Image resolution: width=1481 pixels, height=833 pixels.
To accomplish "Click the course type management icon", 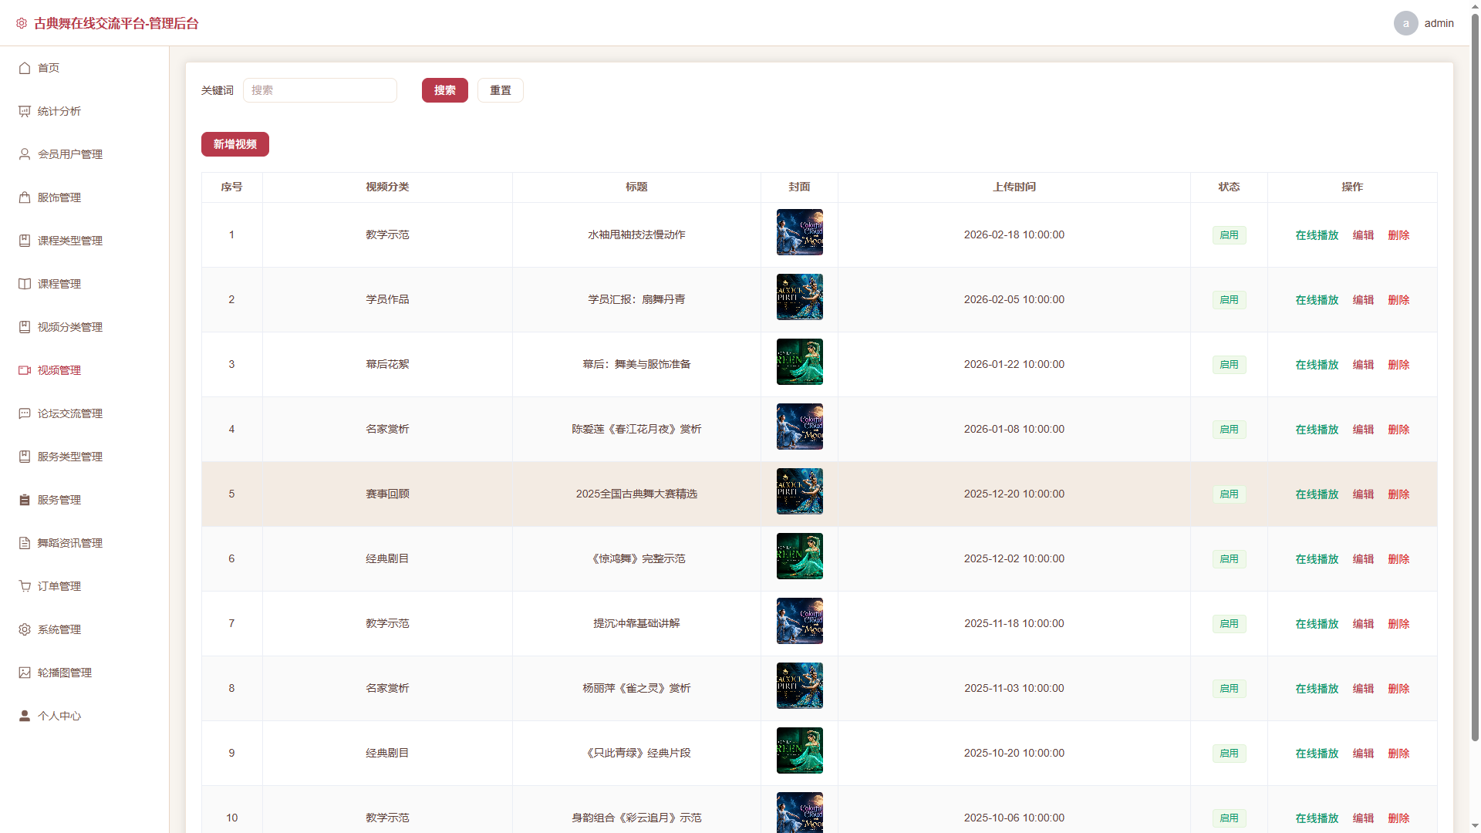I will point(25,241).
